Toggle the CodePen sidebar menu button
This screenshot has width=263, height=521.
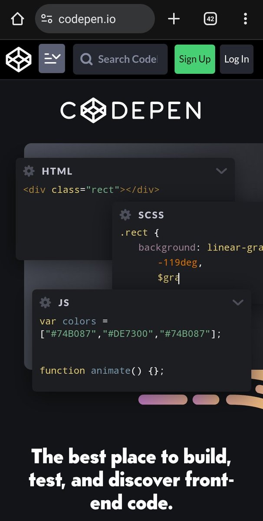click(52, 59)
